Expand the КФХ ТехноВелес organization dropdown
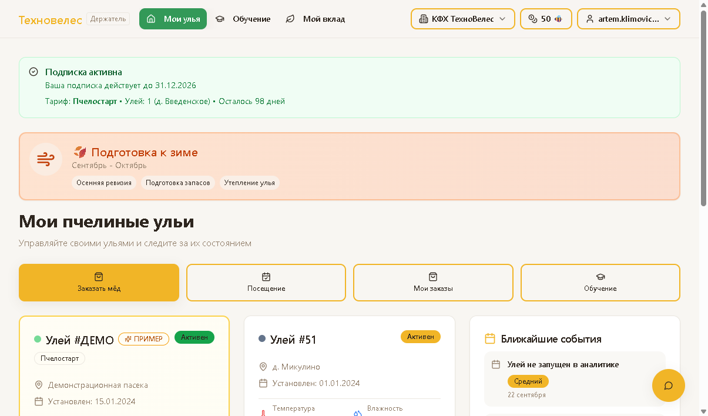Viewport: 708px width, 416px height. coord(462,19)
